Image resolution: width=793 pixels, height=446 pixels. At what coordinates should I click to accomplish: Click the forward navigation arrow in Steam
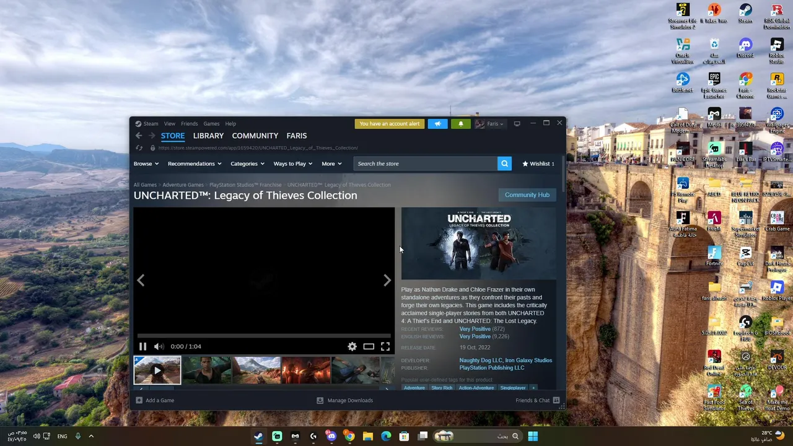click(x=151, y=136)
